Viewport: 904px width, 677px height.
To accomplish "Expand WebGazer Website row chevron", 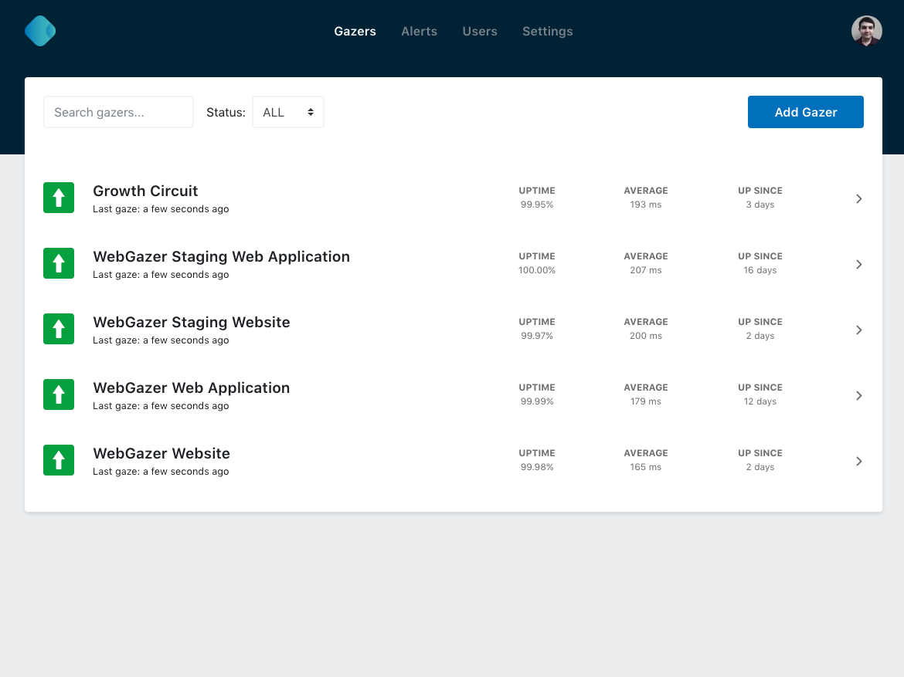I will pos(858,461).
